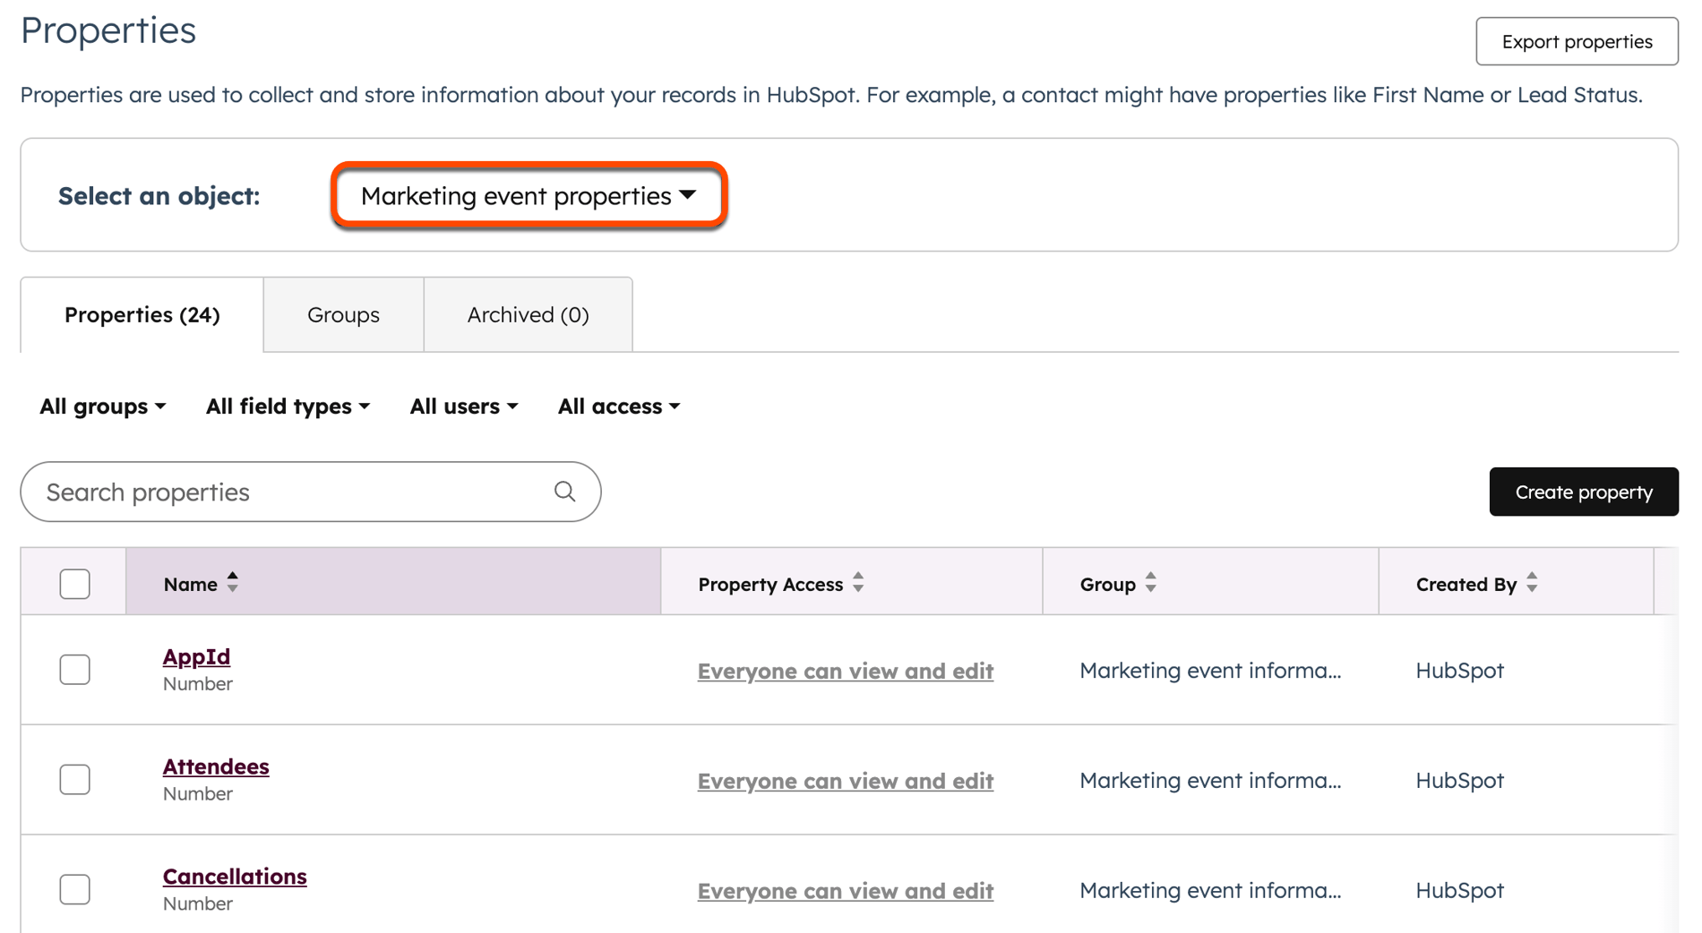Click the Search properties input field
This screenshot has height=933, width=1702.
point(269,492)
